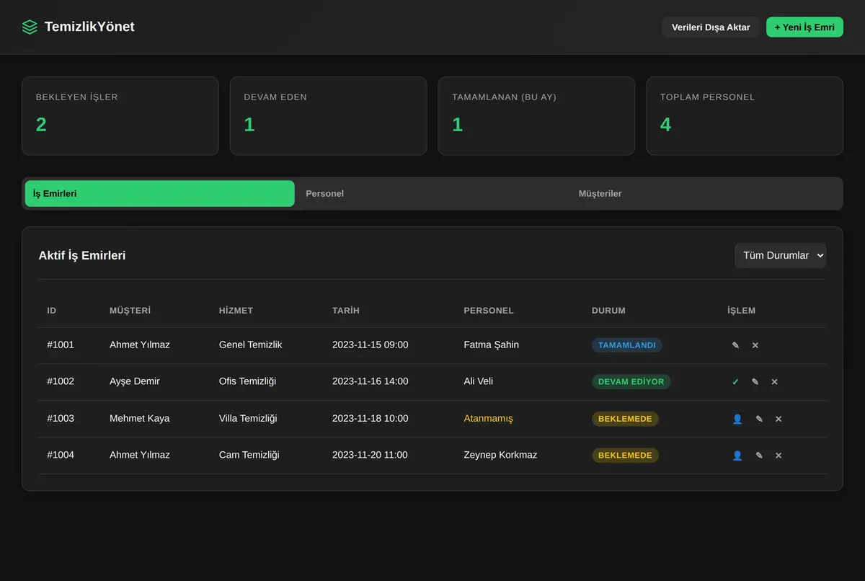The width and height of the screenshot is (865, 581).
Task: Click the Devam Eden stat card
Action: click(328, 116)
